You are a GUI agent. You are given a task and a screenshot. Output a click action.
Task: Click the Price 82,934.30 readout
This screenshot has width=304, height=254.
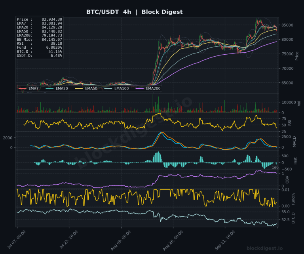click(x=39, y=19)
